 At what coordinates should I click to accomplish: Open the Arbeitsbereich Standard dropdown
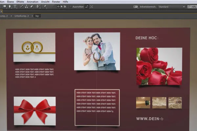point(171,7)
